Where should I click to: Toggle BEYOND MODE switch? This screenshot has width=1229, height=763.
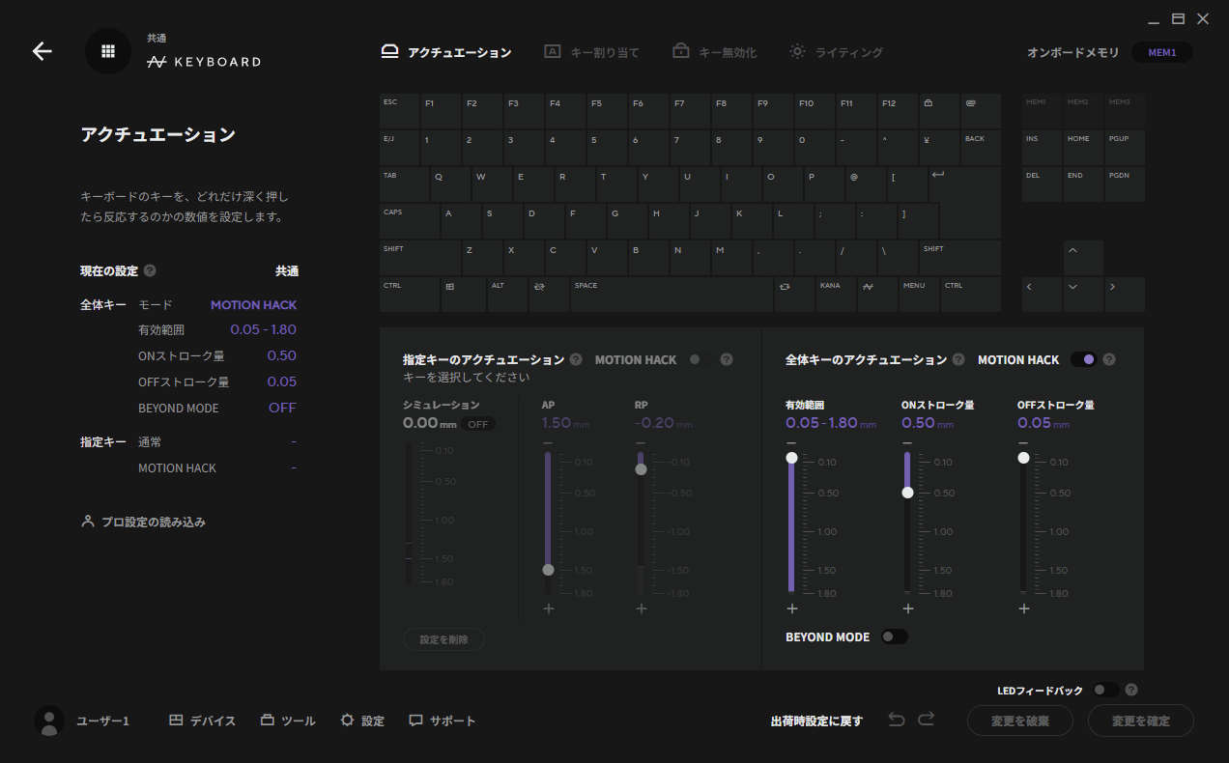tap(894, 636)
